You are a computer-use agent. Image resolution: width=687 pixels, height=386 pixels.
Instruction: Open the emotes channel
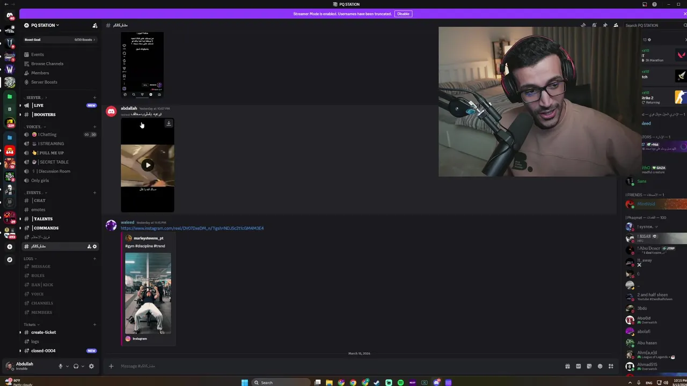point(60,210)
